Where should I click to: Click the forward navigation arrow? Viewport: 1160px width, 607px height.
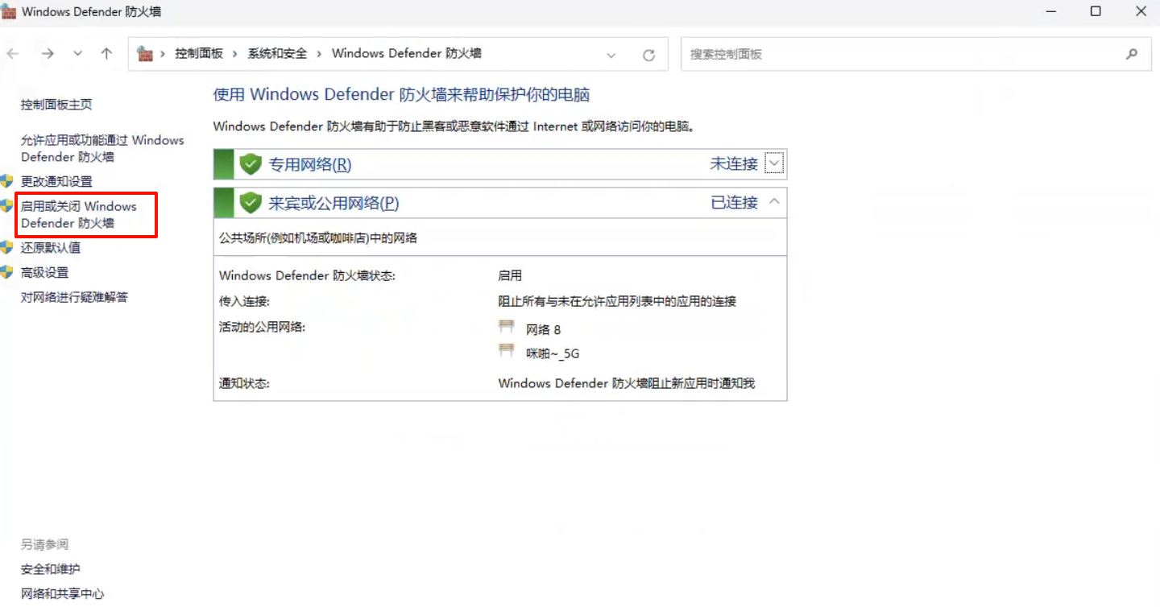(x=48, y=54)
